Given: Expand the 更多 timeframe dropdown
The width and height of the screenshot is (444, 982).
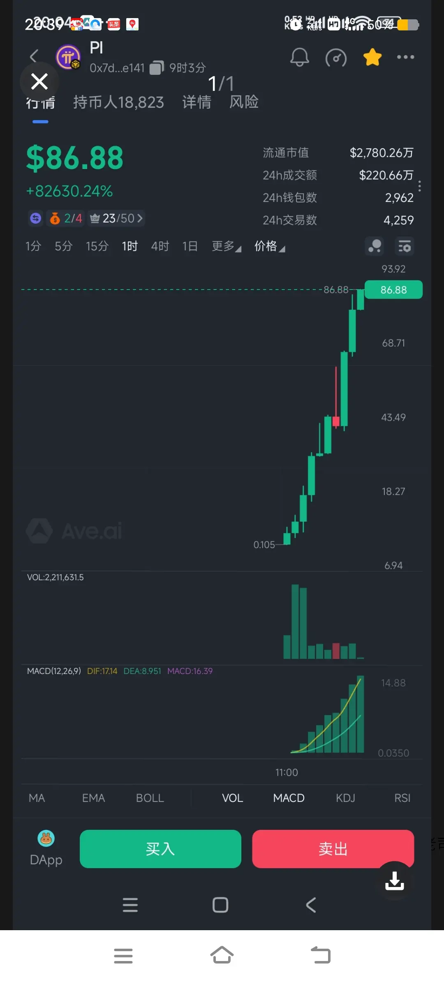Looking at the screenshot, I should pos(227,246).
